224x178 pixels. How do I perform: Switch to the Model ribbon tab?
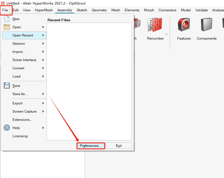coord(186,10)
